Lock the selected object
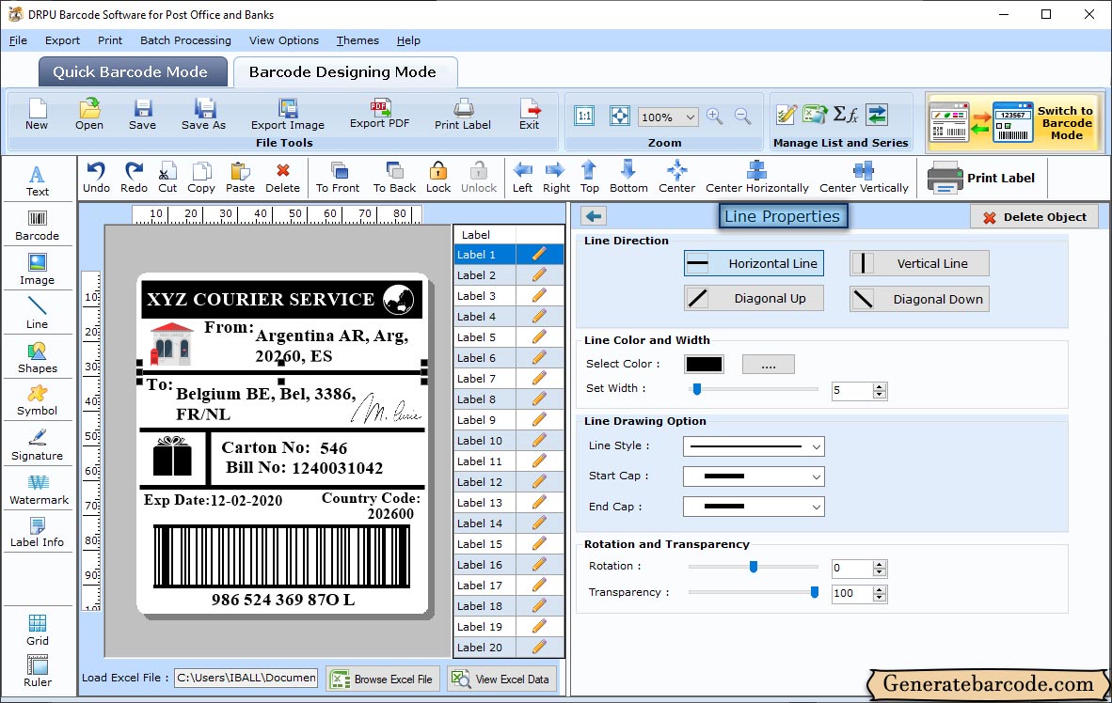Viewport: 1112px width, 703px height. coord(438,178)
